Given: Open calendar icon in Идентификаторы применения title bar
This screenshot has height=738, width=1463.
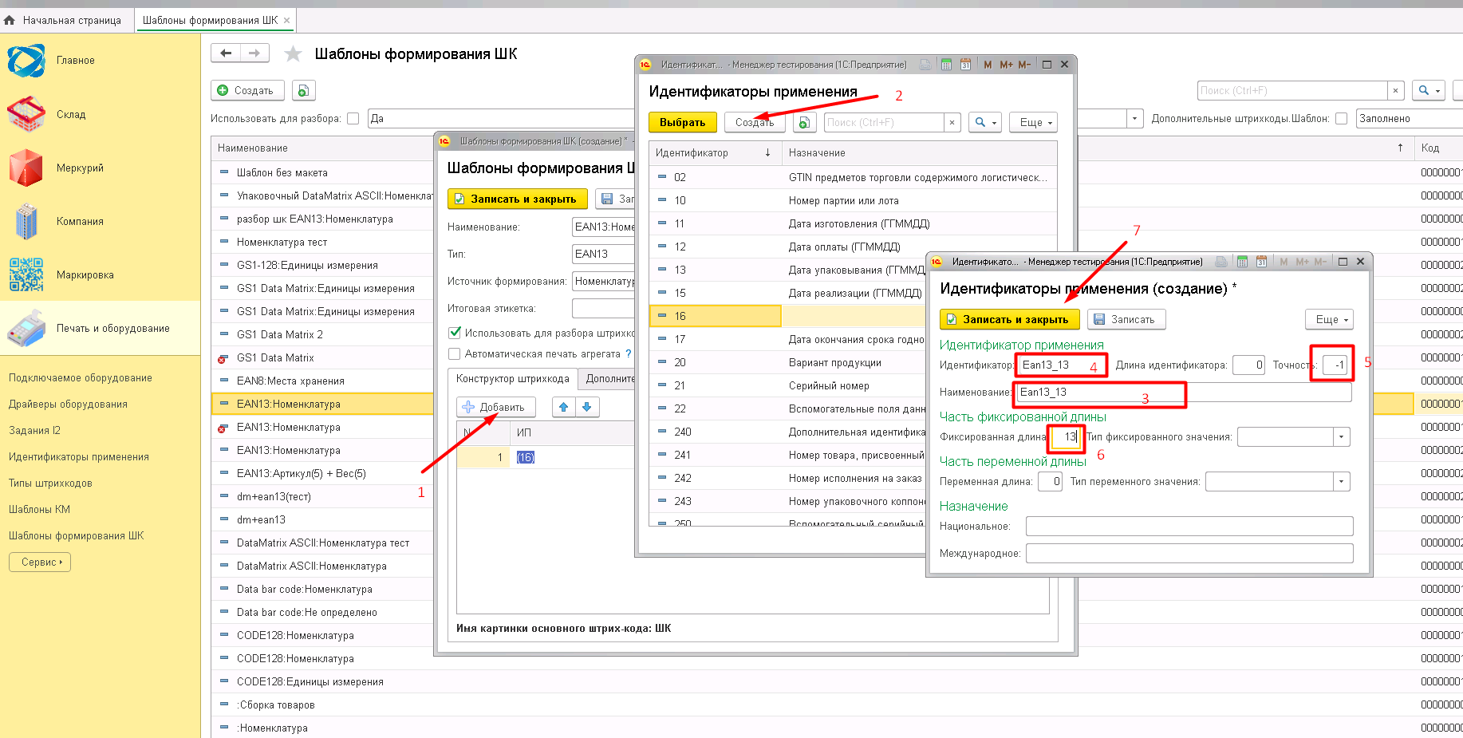Looking at the screenshot, I should pyautogui.click(x=965, y=65).
